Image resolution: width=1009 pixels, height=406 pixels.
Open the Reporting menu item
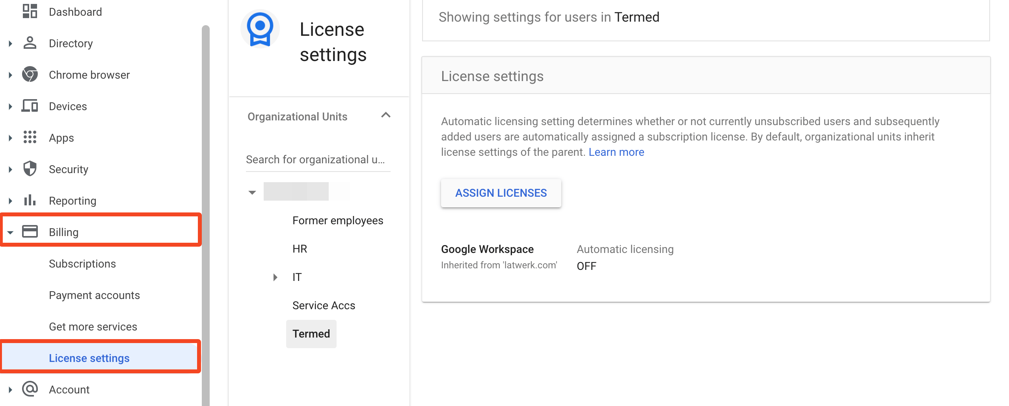coord(73,201)
